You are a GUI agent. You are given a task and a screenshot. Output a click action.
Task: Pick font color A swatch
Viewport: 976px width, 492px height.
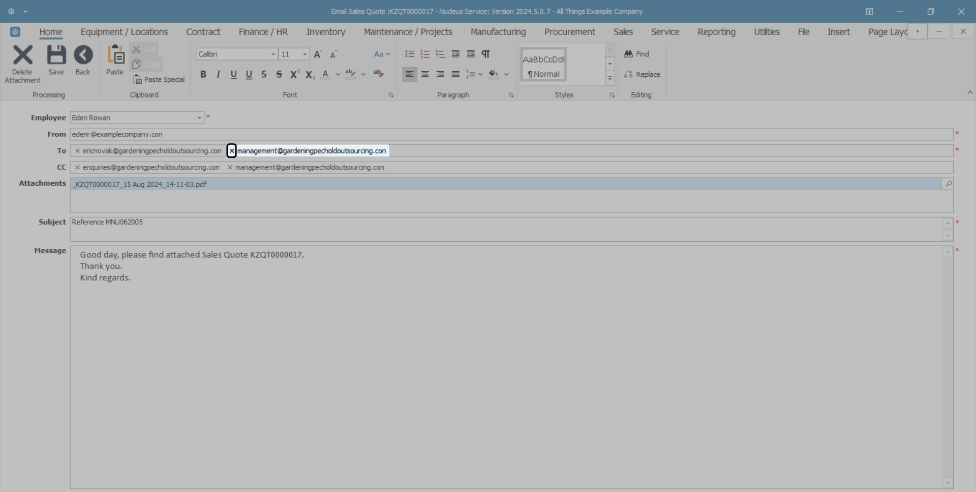coord(325,74)
